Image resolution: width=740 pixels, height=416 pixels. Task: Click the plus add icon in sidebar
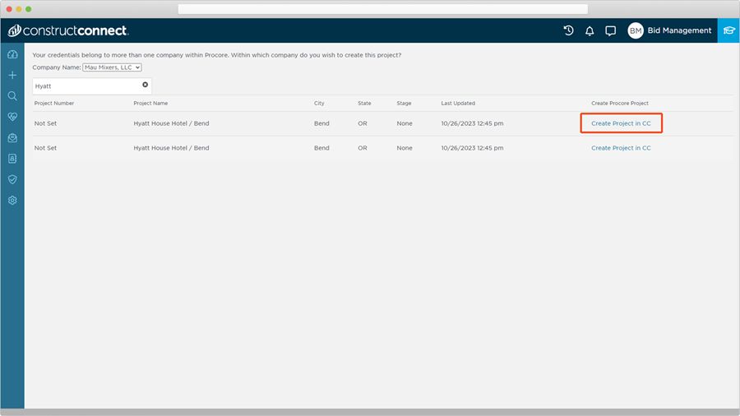coord(12,76)
